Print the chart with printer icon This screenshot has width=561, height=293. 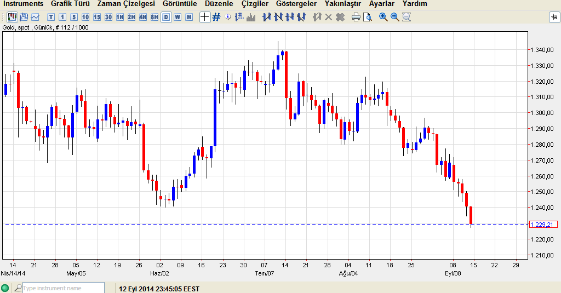pos(356,17)
